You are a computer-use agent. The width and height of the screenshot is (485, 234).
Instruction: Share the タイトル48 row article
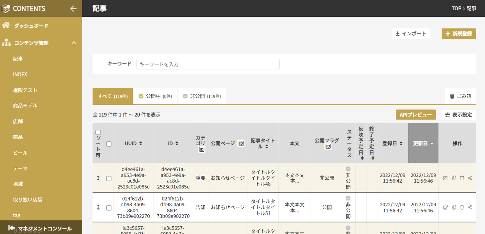pyautogui.click(x=470, y=178)
